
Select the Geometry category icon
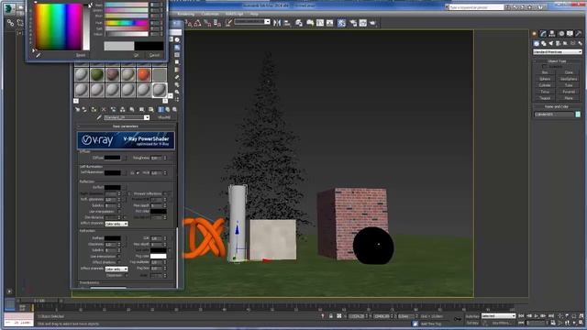(537, 43)
